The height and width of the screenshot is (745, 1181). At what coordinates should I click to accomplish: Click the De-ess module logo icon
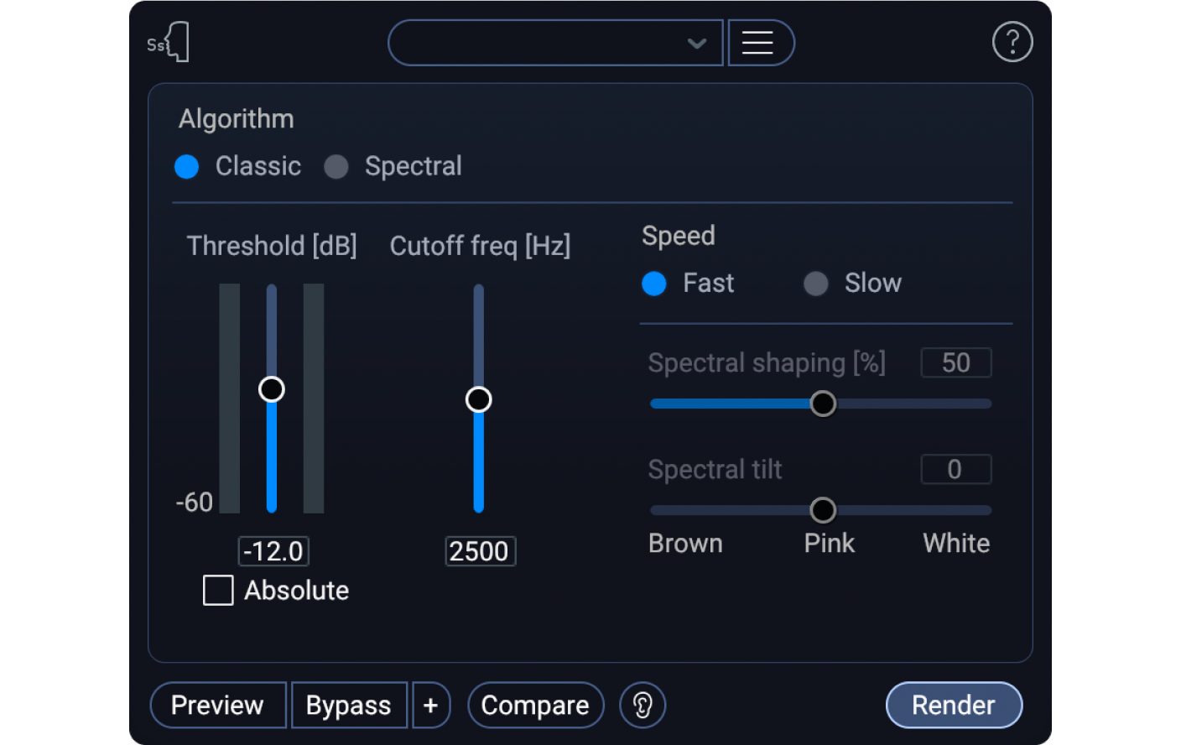click(169, 42)
